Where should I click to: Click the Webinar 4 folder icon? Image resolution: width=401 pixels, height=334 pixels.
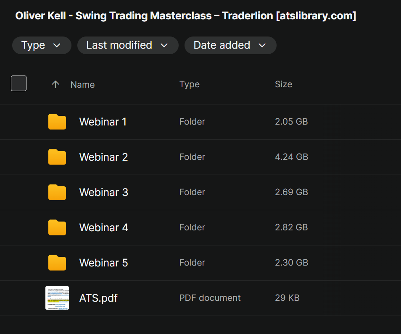coord(57,227)
